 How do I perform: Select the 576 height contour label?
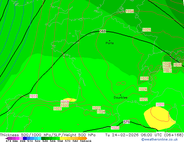click(x=127, y=122)
